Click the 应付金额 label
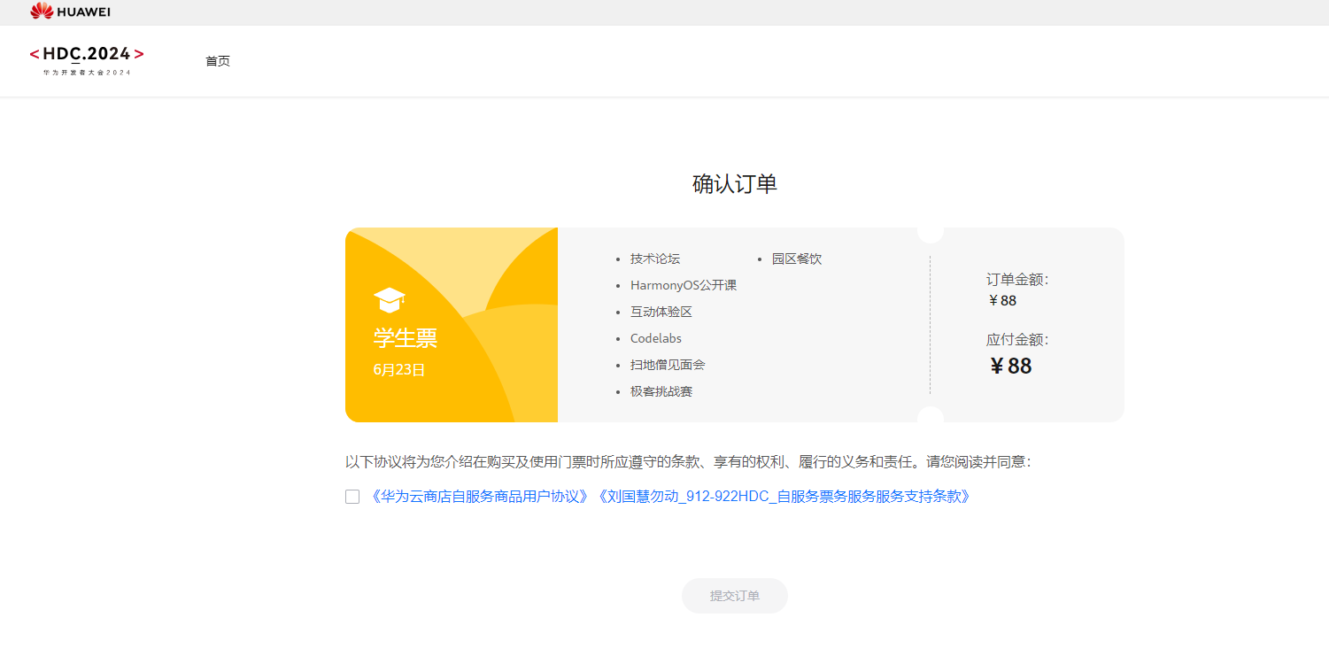1329x664 pixels. click(1017, 340)
